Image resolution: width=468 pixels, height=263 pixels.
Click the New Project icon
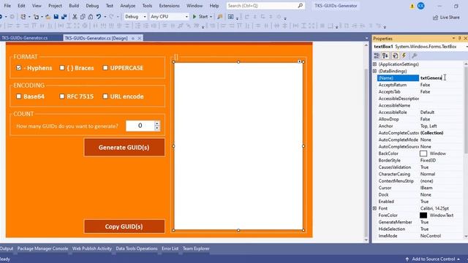[23, 17]
